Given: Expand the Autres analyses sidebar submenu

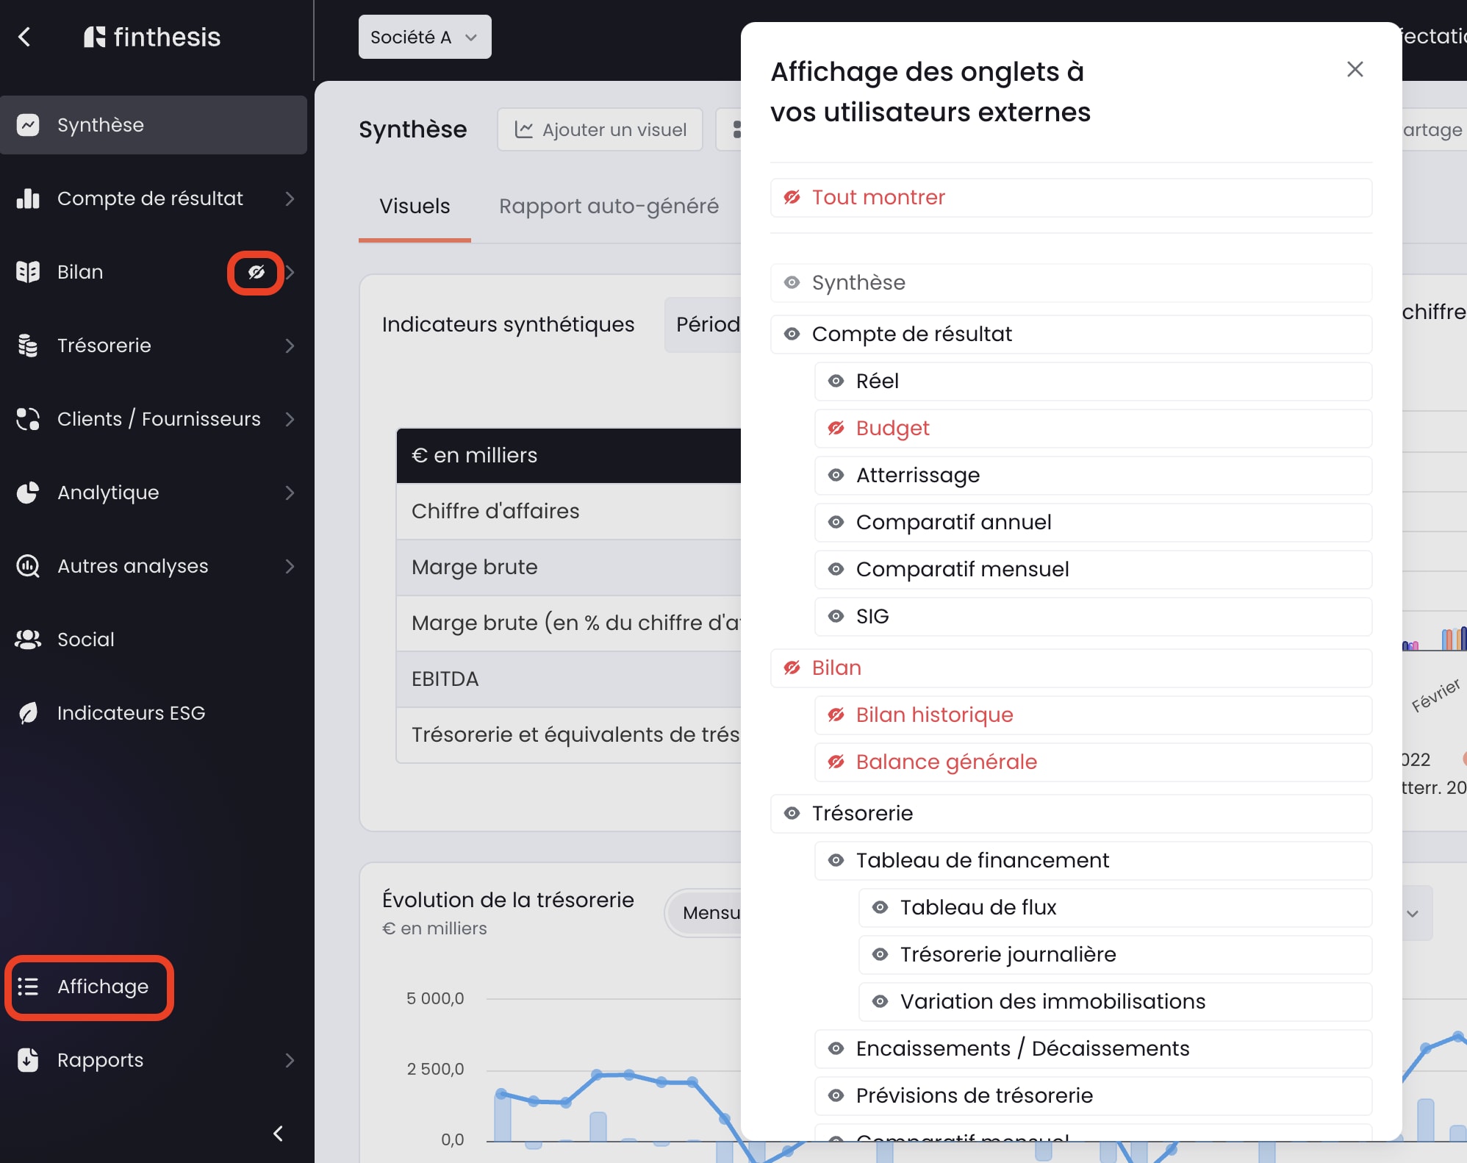Looking at the screenshot, I should 290,566.
